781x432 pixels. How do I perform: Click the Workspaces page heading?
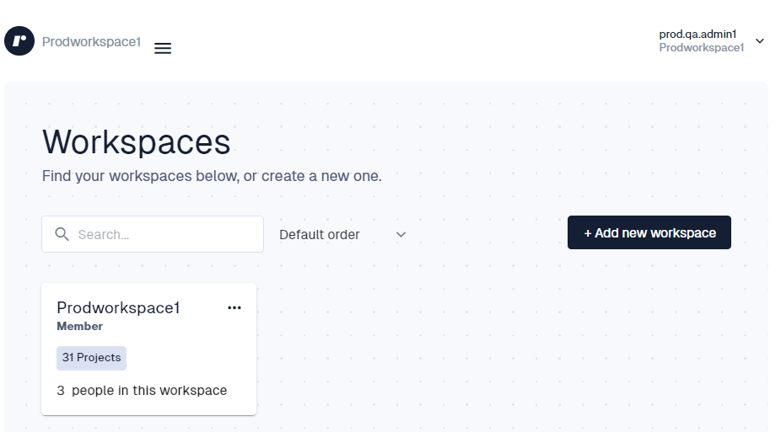pos(136,142)
